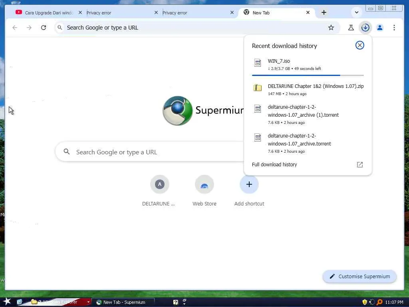Close the Cara Upgrade Dari YouTube tab

[80, 12]
